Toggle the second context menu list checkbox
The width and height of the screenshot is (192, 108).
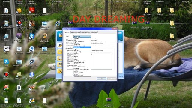tap(68, 56)
